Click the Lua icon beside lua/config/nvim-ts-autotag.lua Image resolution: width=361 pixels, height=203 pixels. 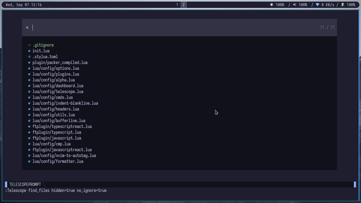click(x=29, y=155)
